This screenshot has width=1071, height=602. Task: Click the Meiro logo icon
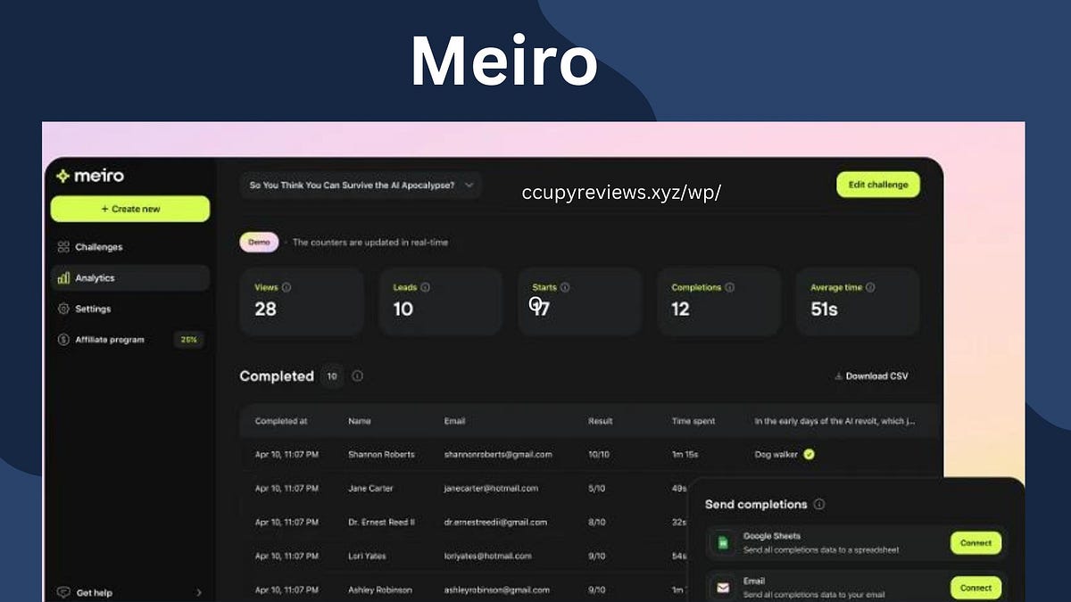[x=63, y=176]
